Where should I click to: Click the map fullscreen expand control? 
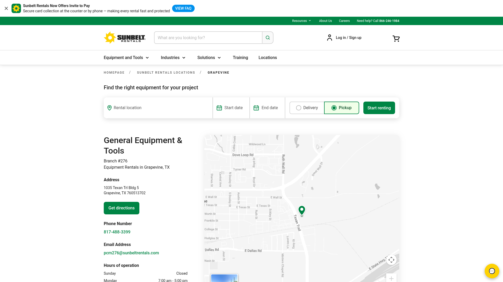coord(391,260)
